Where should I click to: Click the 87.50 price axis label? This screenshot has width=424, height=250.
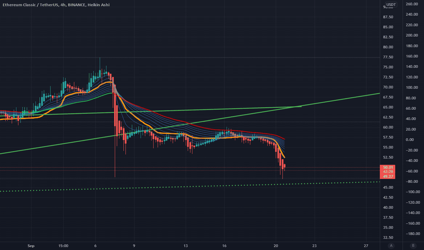coord(388,17)
